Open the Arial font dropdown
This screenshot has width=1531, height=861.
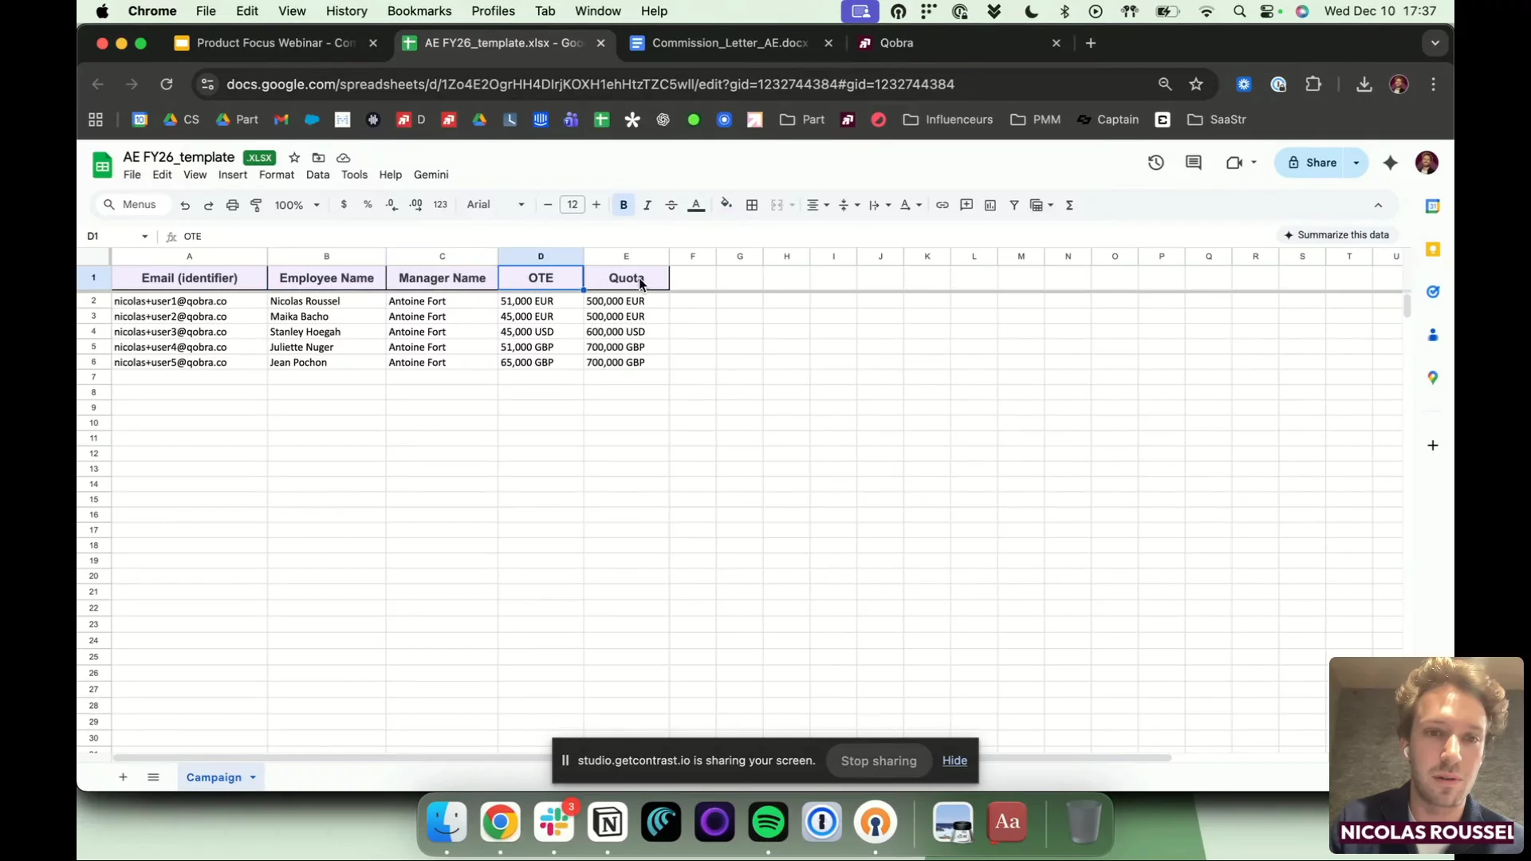(x=495, y=205)
